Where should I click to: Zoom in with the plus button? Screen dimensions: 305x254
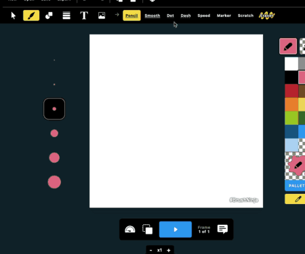pos(169,251)
